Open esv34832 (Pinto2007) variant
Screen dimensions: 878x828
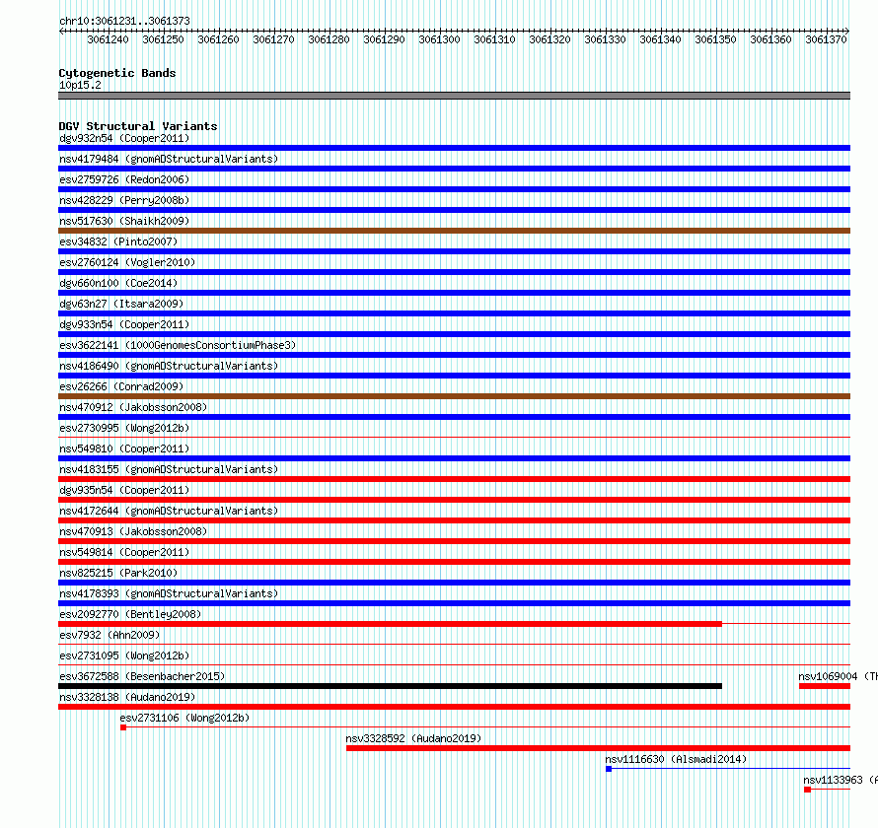(x=118, y=241)
